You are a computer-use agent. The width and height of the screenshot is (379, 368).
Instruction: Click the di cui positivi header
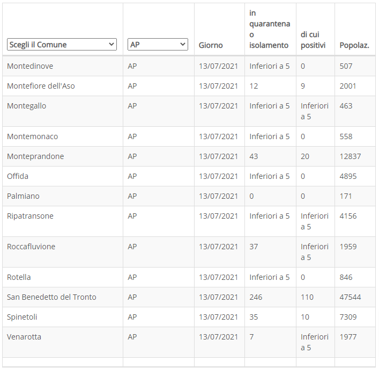coord(313,40)
